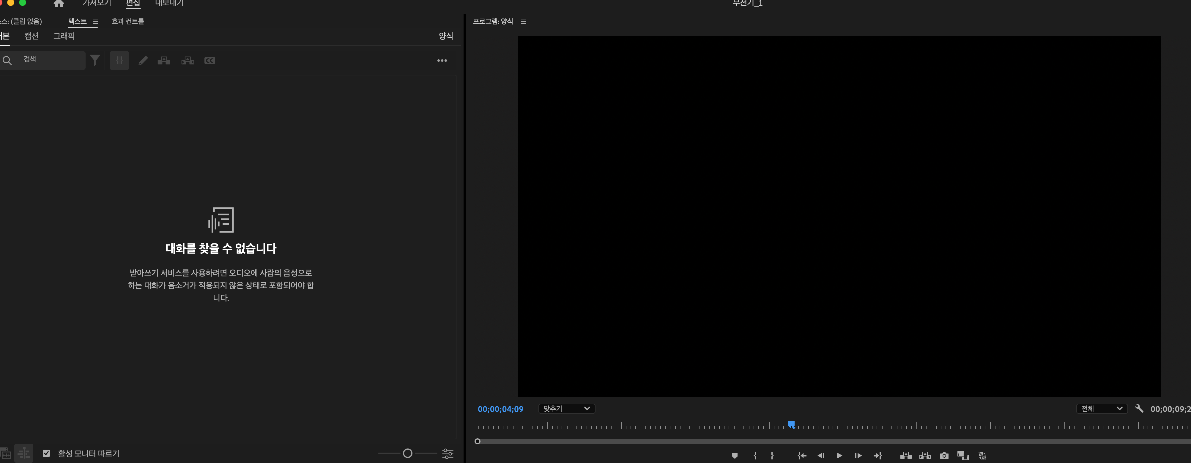Toggle the Proxies button
Screen dimensions: 1191x463
point(982,456)
